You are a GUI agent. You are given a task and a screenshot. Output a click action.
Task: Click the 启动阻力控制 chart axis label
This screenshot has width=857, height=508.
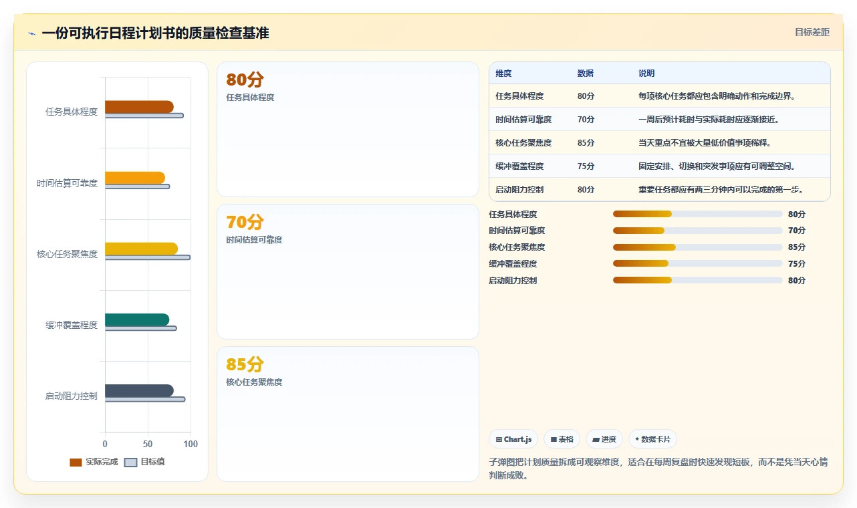click(x=72, y=396)
